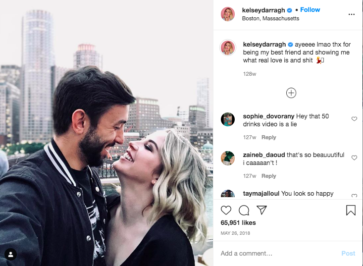
Task: Reply to zaineb_daoud's comment
Action: pos(268,176)
